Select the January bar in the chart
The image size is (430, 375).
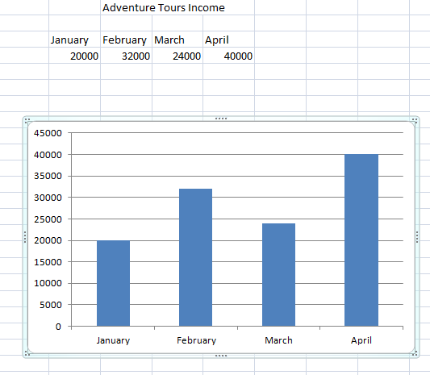click(x=113, y=283)
